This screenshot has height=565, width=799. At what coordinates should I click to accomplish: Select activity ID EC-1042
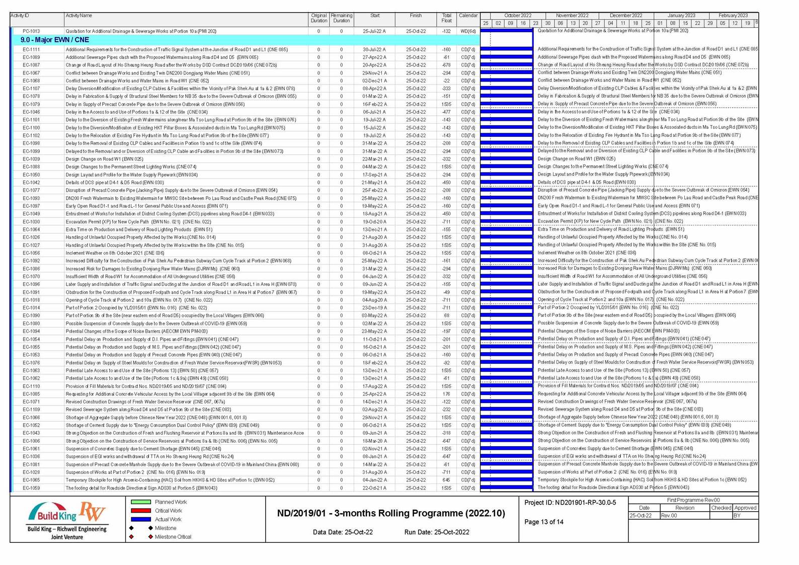pos(31,183)
